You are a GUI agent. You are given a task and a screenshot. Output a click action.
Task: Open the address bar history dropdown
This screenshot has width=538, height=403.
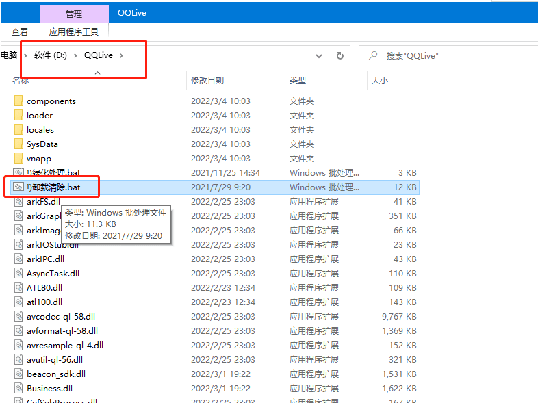click(x=319, y=56)
